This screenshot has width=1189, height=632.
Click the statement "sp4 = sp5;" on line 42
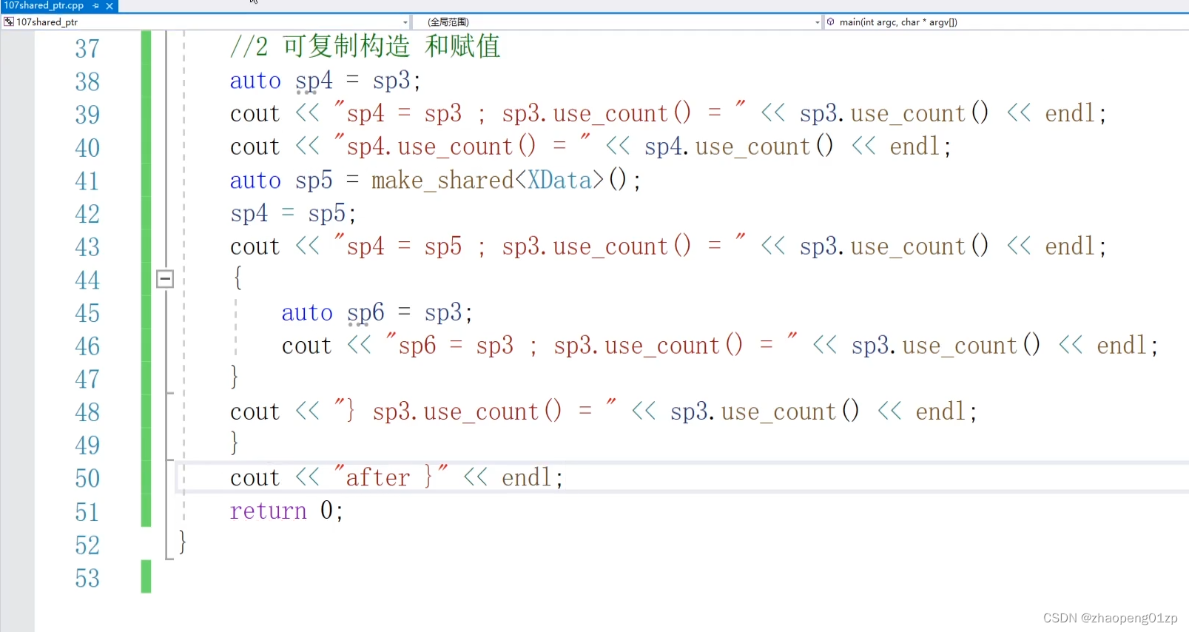point(293,214)
